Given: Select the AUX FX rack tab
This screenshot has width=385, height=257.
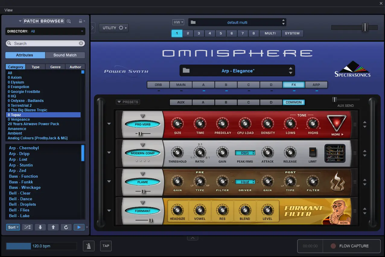Looking at the screenshot, I should pos(181,102).
